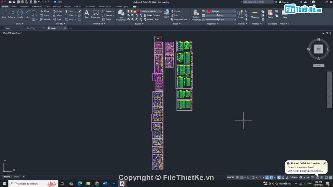Click the Match Properties tool

click(x=196, y=15)
